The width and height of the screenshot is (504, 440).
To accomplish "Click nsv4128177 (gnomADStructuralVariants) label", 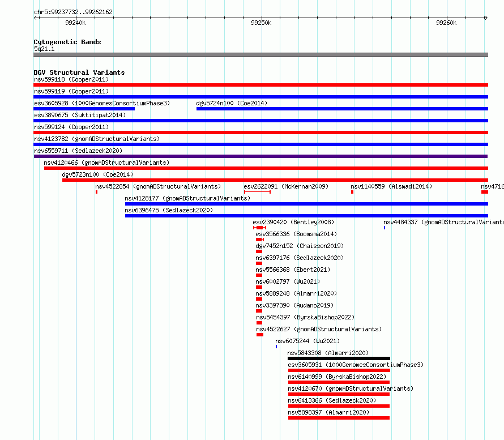I will [x=187, y=198].
